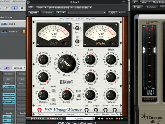
Task: Click Compare in the Aux 1 window
Action: click(47, 13)
